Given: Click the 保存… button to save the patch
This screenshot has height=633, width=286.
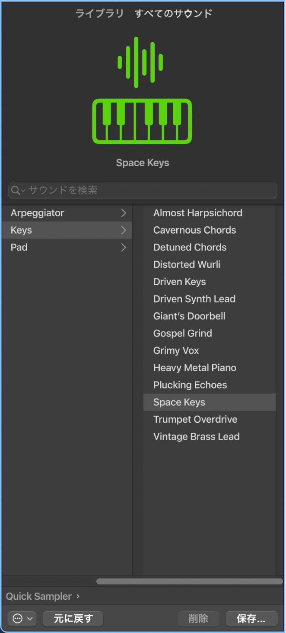Looking at the screenshot, I should point(251,619).
